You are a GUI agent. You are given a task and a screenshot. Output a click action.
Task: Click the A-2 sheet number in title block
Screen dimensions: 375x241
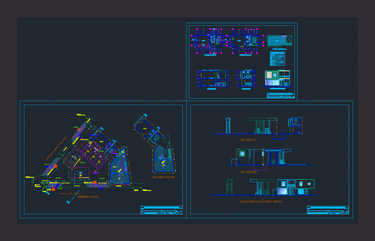coord(345,212)
